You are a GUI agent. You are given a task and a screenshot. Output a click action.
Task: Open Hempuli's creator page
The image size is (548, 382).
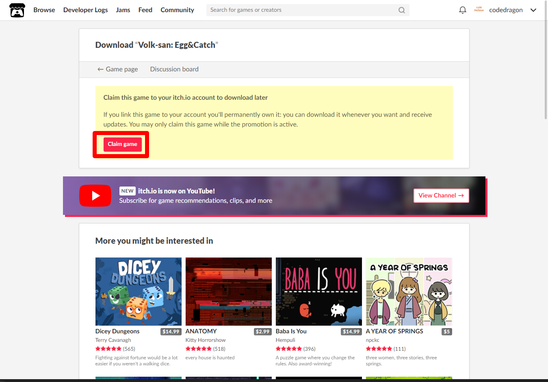pos(286,340)
